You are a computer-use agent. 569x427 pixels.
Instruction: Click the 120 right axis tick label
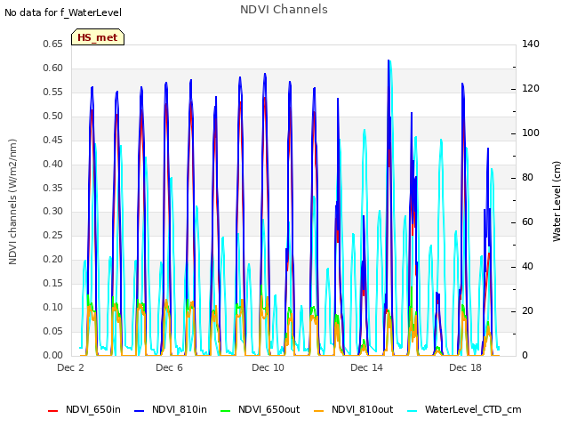(x=531, y=89)
